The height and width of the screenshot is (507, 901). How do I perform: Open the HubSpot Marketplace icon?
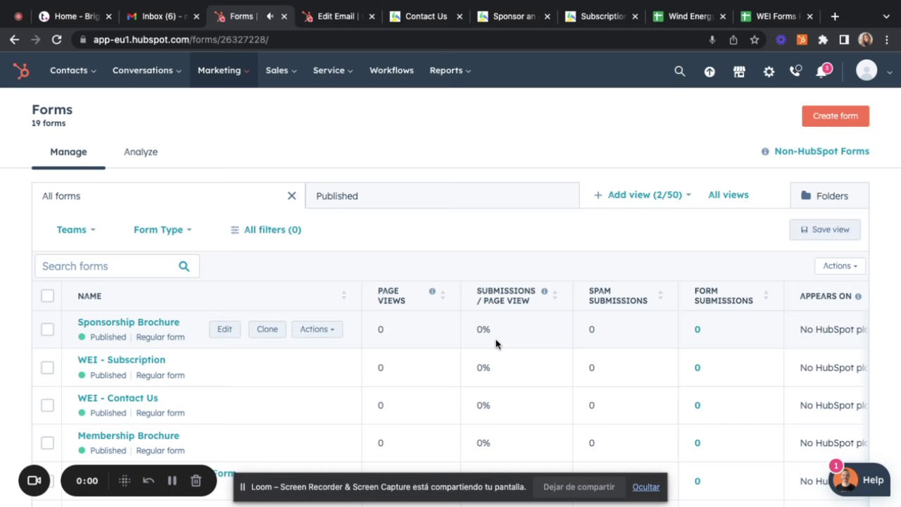coord(739,71)
